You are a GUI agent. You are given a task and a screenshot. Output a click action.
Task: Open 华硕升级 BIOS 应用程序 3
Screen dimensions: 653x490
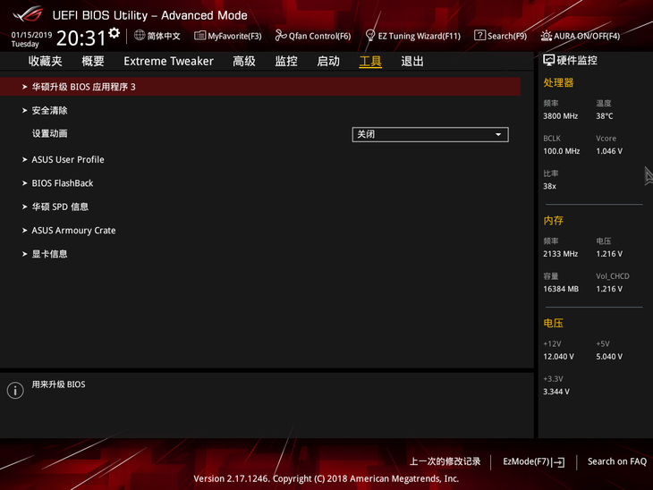click(260, 87)
